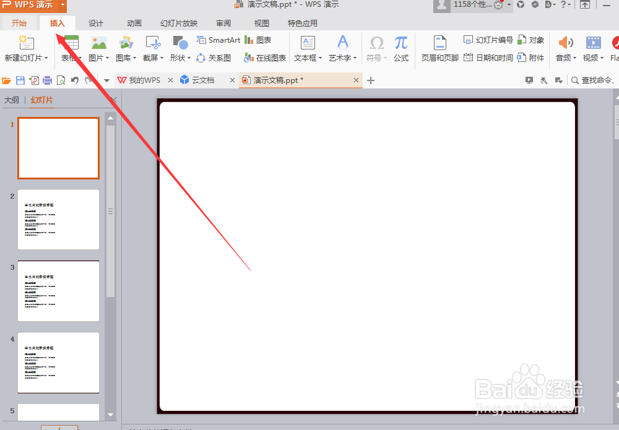Insert an Attachment (附件)
The width and height of the screenshot is (619, 430).
point(531,58)
